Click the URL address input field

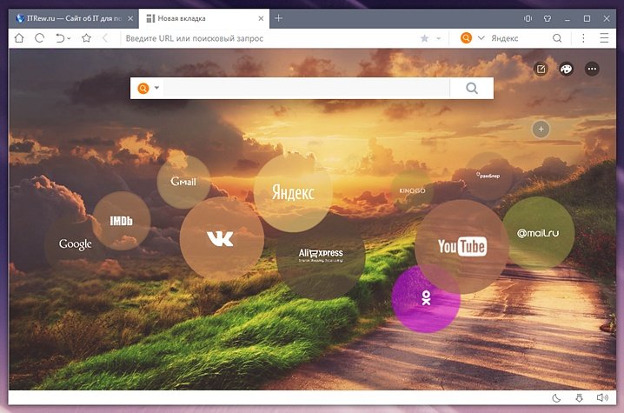(270, 38)
